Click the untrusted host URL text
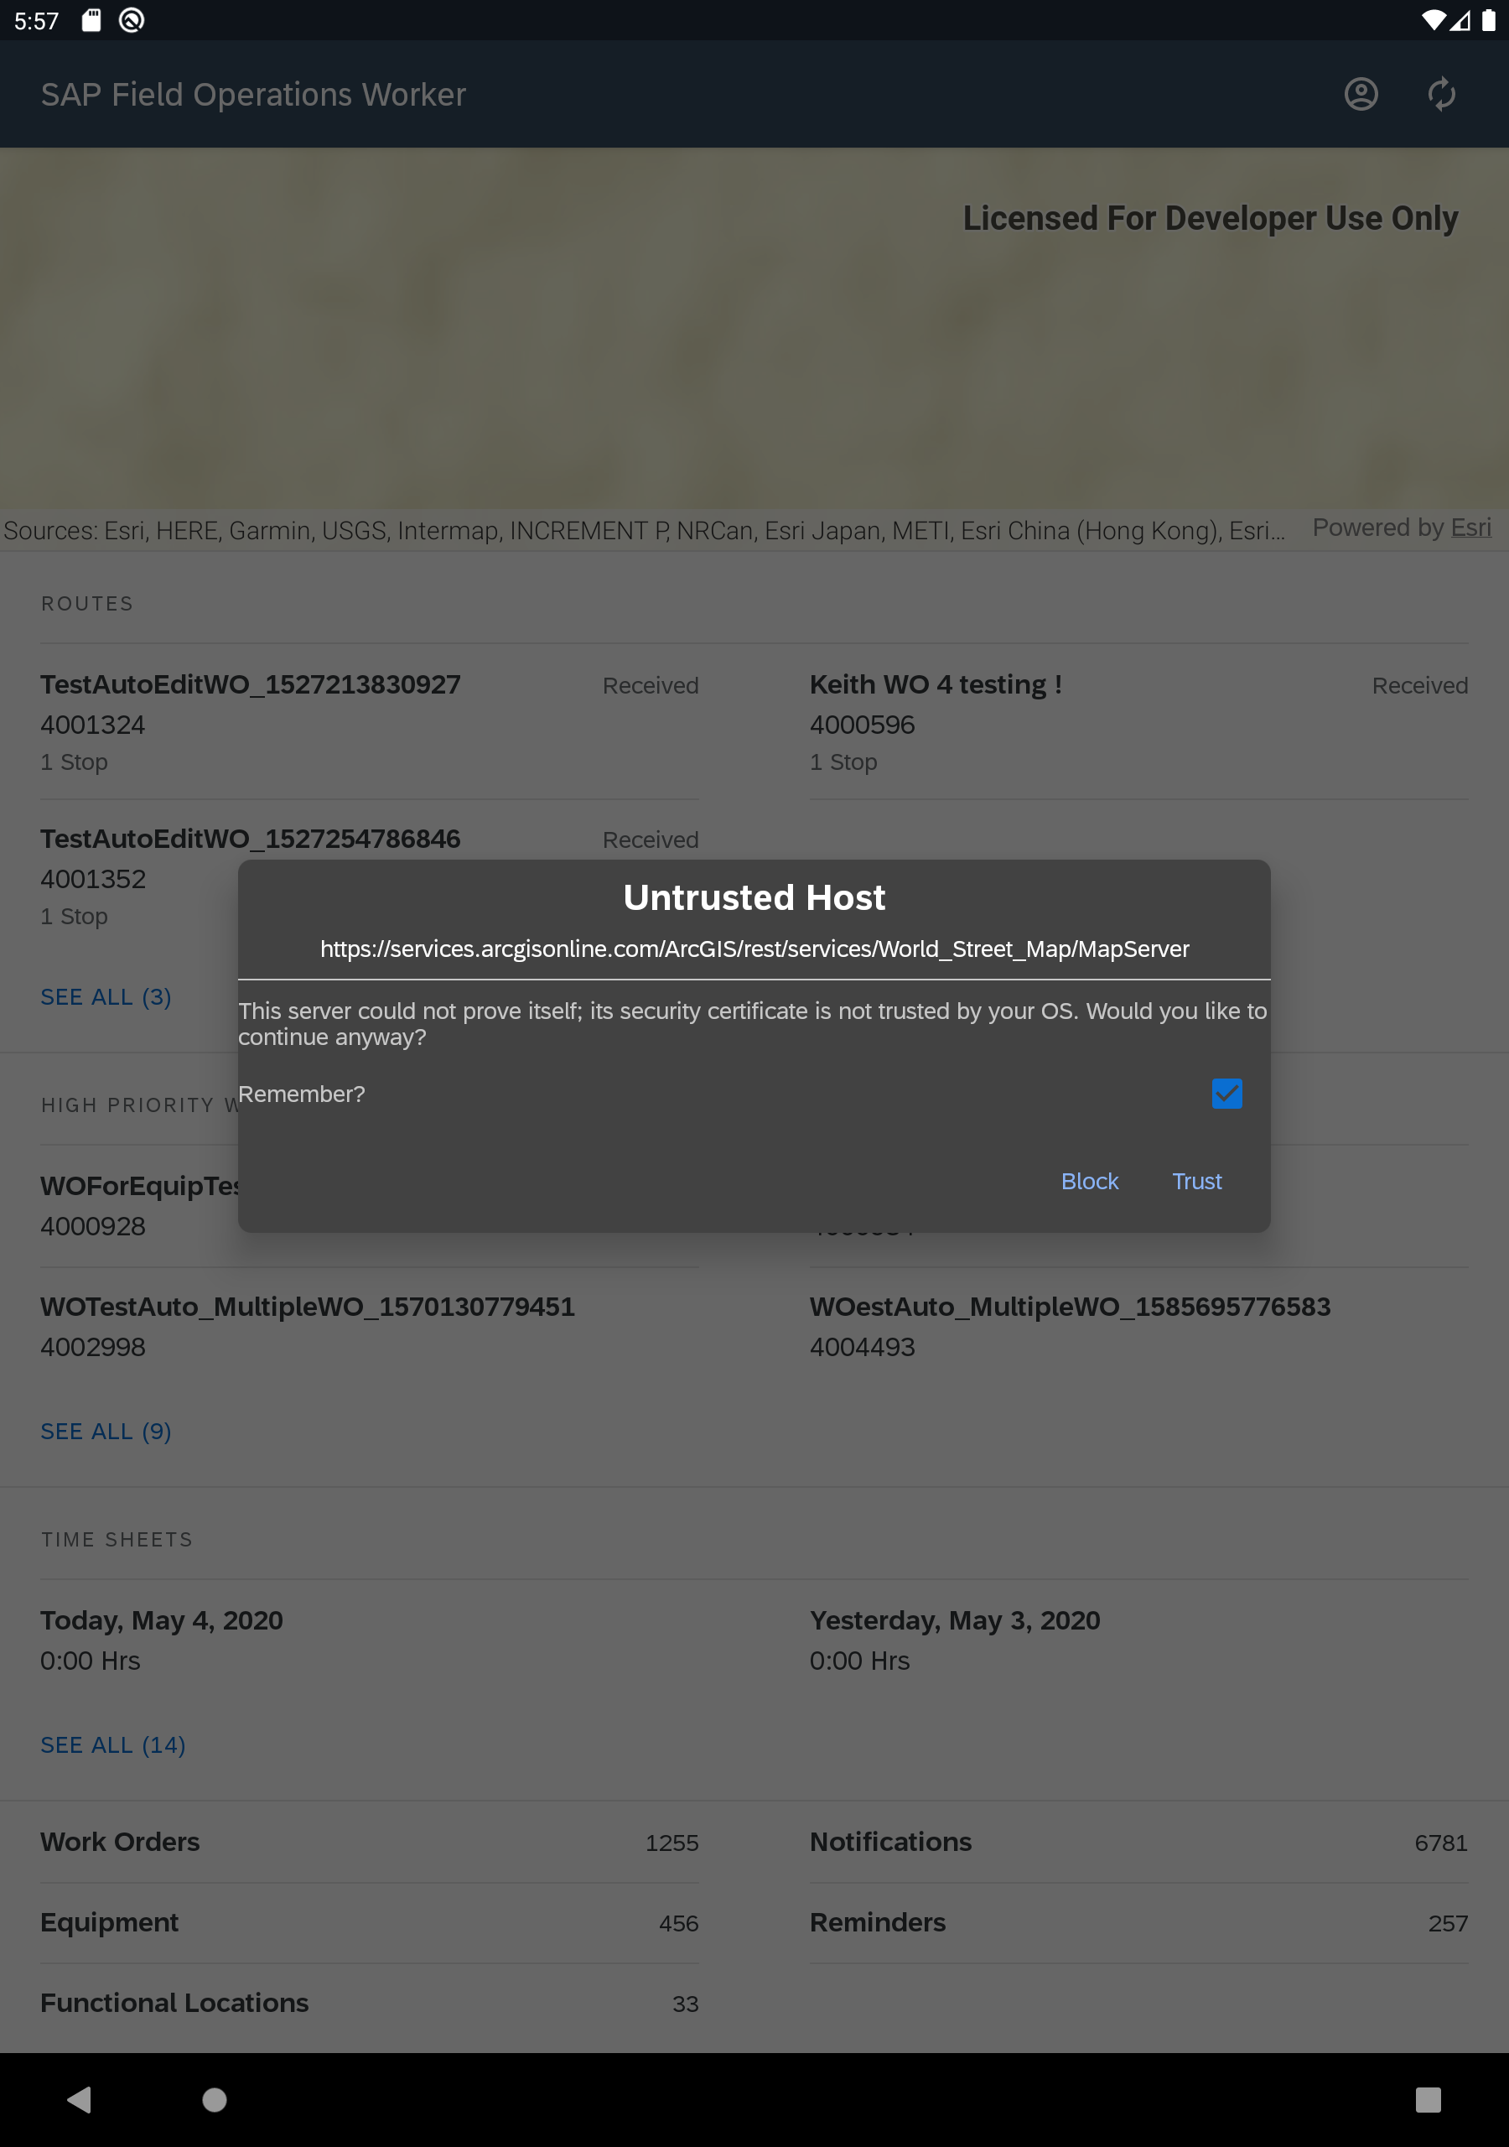The image size is (1509, 2147). point(754,949)
